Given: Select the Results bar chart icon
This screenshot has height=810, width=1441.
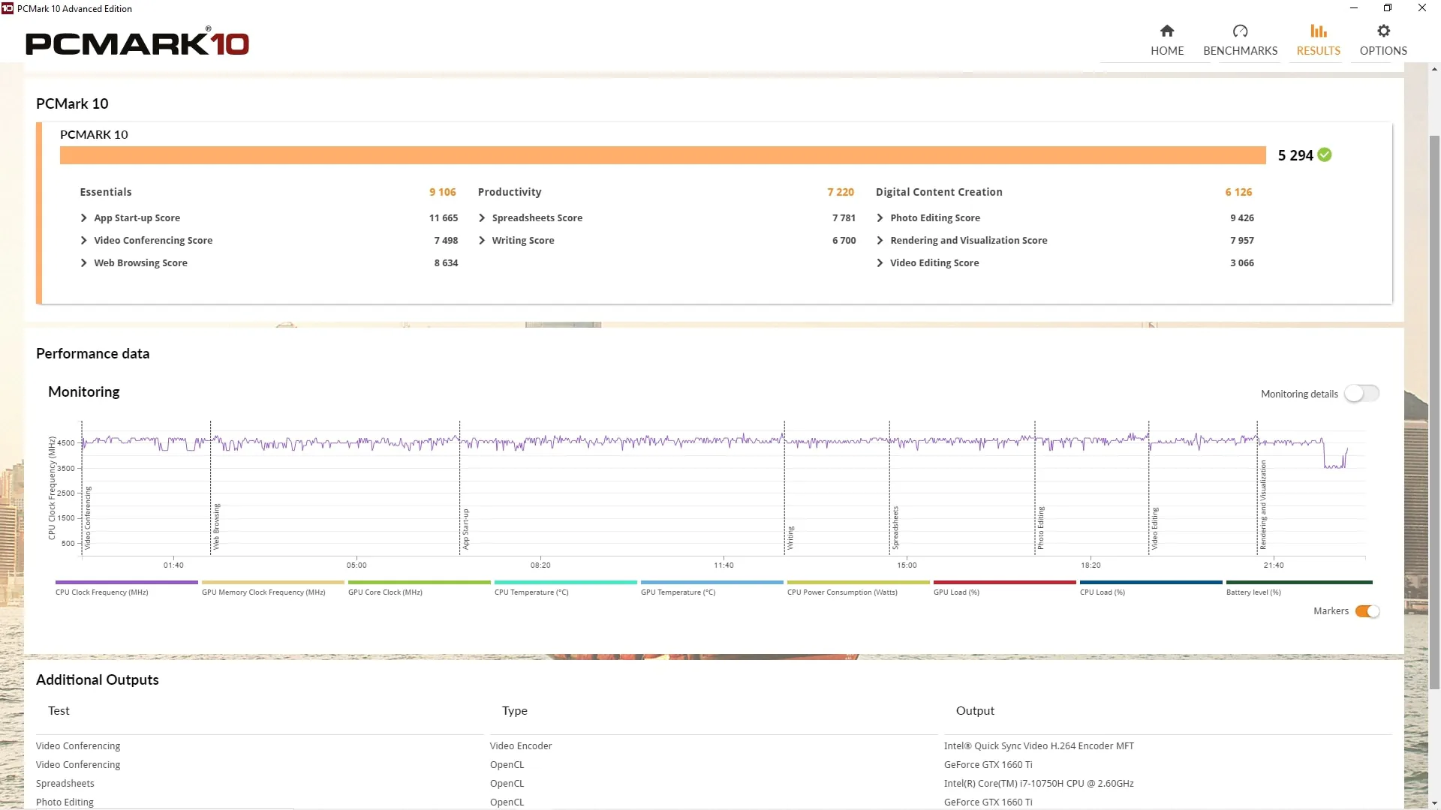Looking at the screenshot, I should pos(1318,31).
